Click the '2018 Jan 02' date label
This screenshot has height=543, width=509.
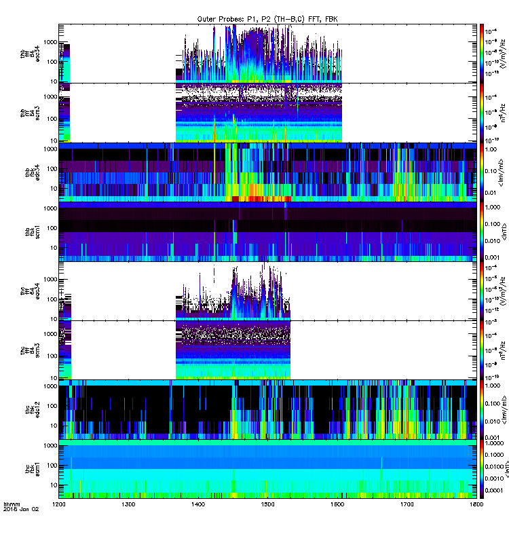click(x=21, y=509)
